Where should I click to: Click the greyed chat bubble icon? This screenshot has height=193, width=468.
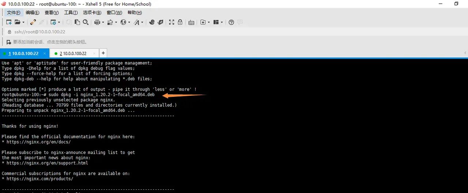[x=240, y=22]
